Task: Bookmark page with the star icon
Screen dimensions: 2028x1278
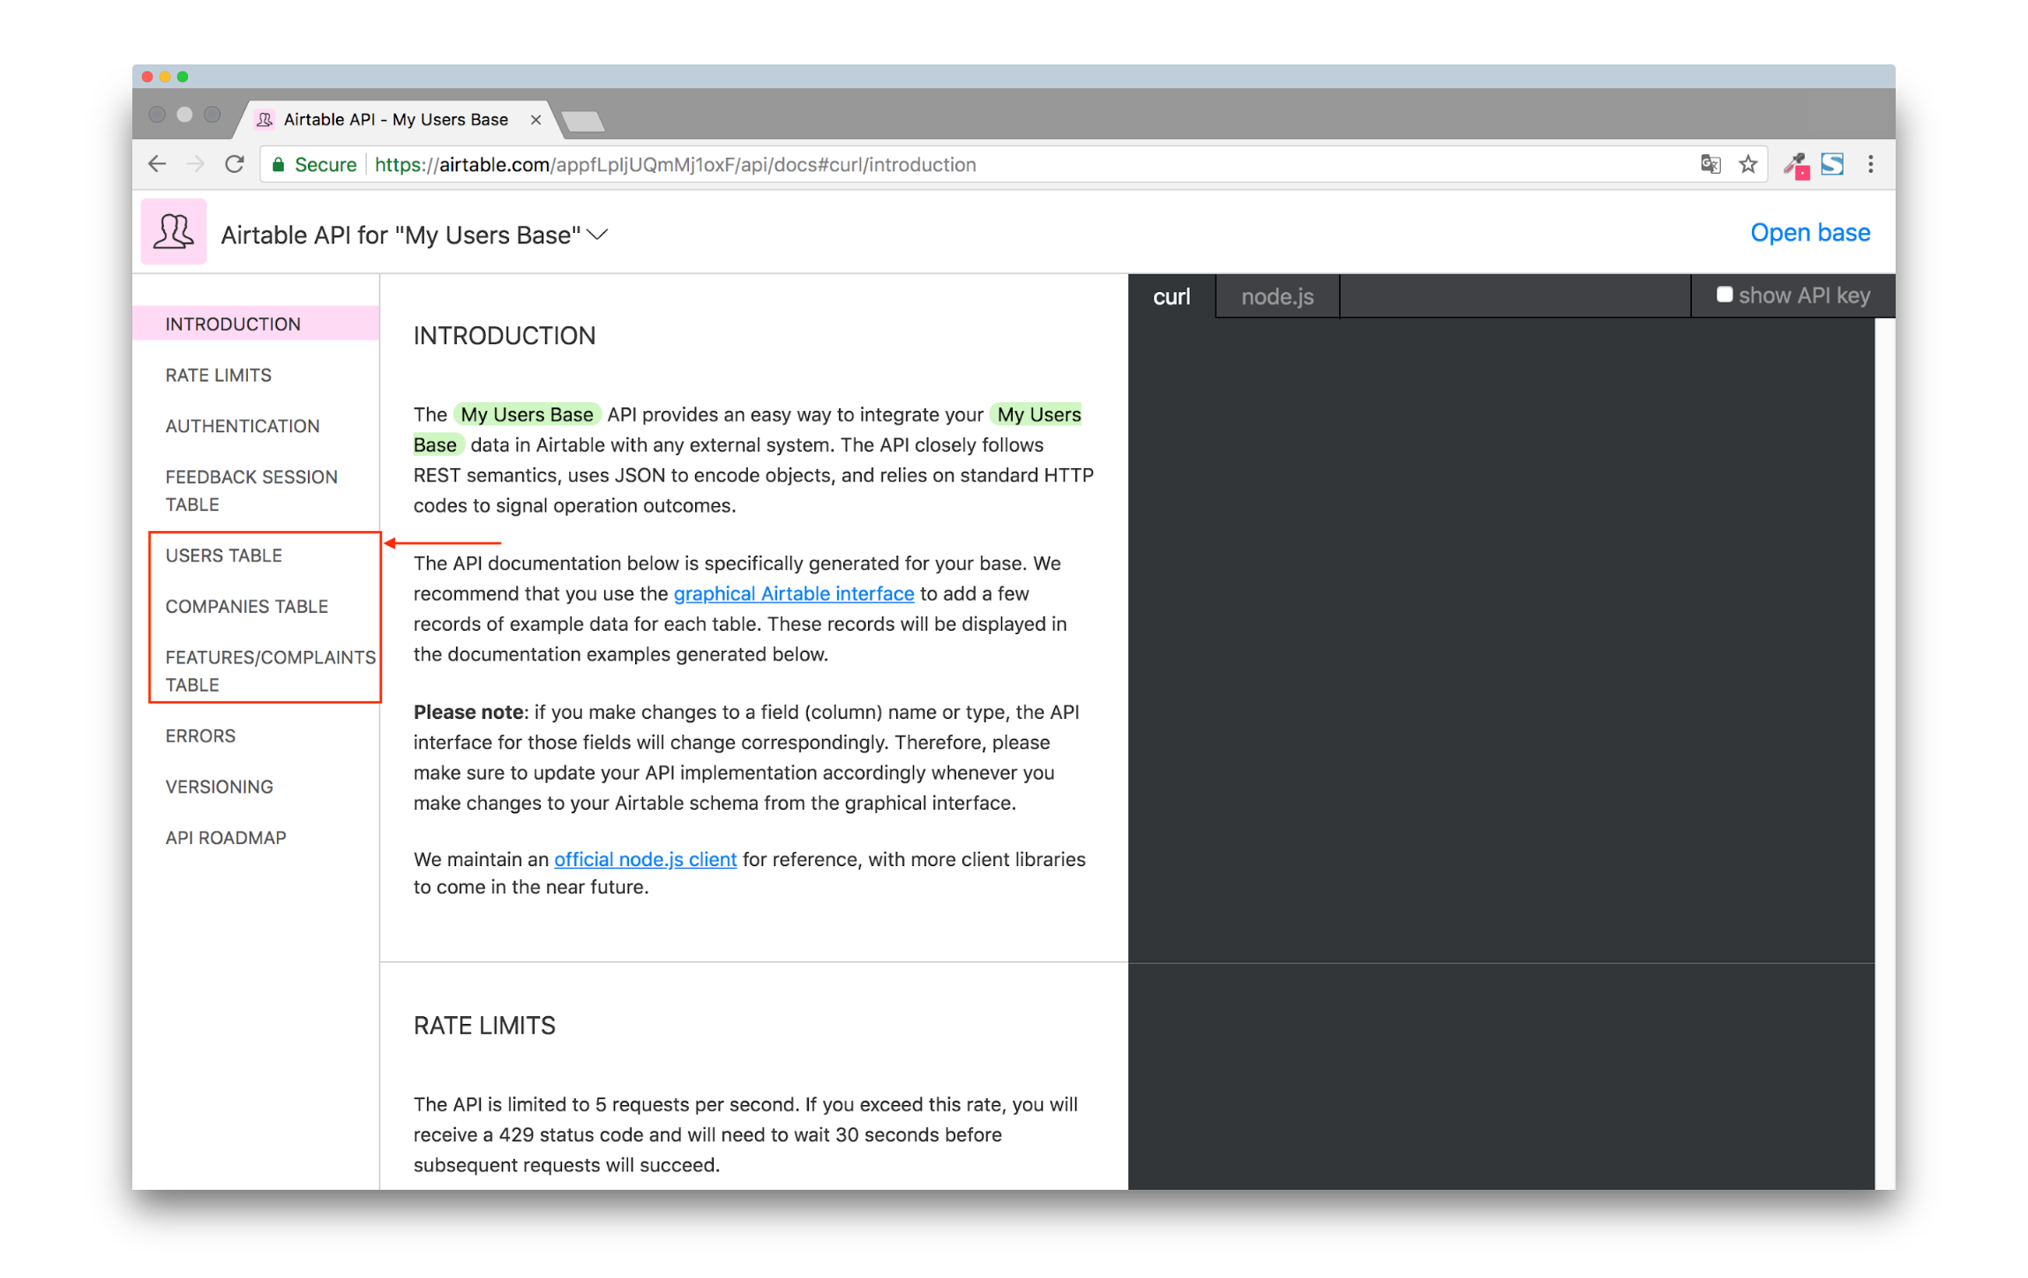Action: pos(1747,164)
